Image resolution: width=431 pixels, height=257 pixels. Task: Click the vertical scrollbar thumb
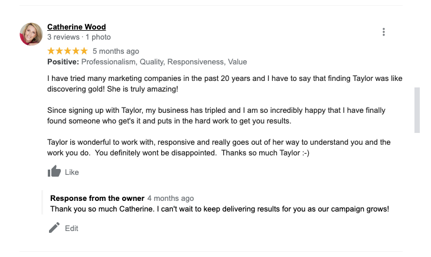417,110
